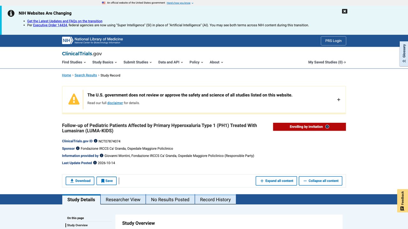The image size is (408, 229).
Task: Expand the disclaimer warning with plus icon
Action: pos(339,100)
